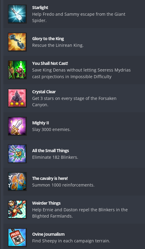145x249 pixels.
Task: Select the Mighty II achievement title
Action: pos(40,123)
